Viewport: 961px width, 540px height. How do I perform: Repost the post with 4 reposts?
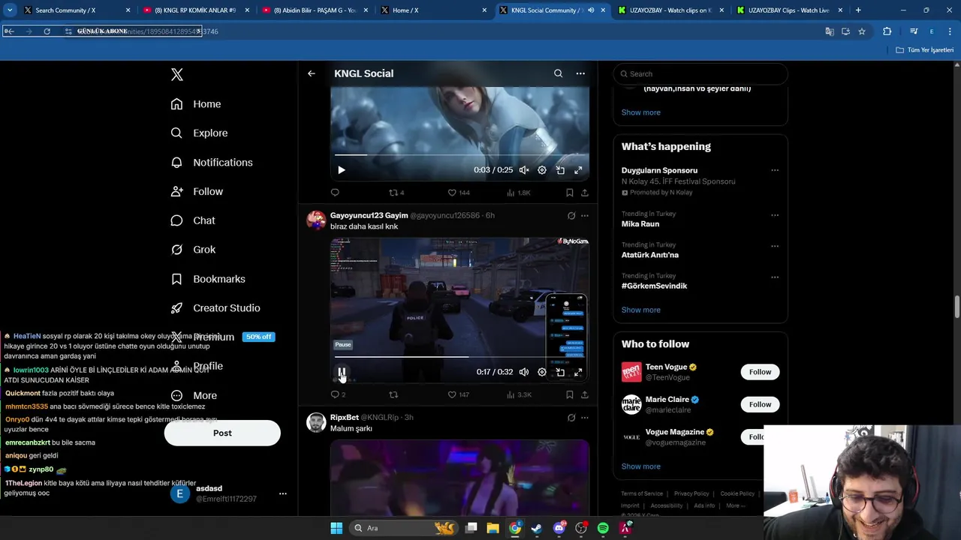point(396,193)
